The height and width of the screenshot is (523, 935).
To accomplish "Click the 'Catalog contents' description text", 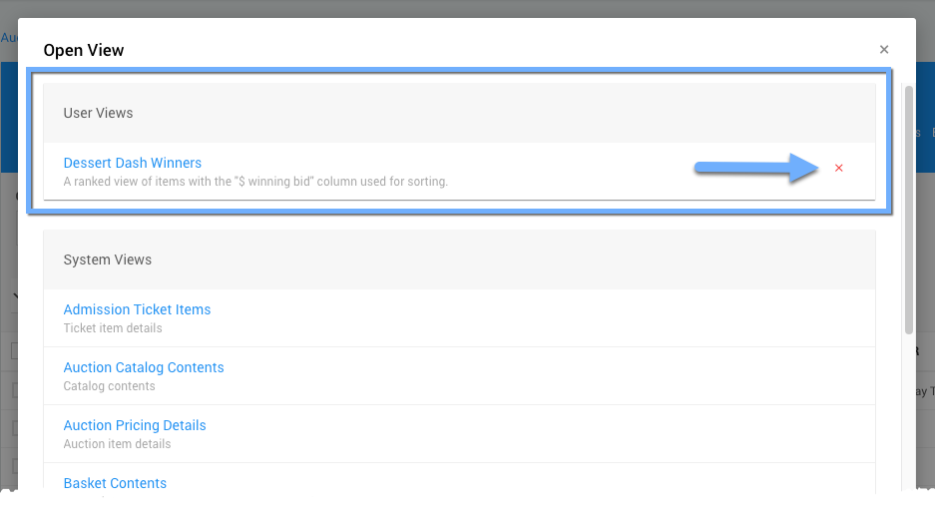I will point(110,386).
